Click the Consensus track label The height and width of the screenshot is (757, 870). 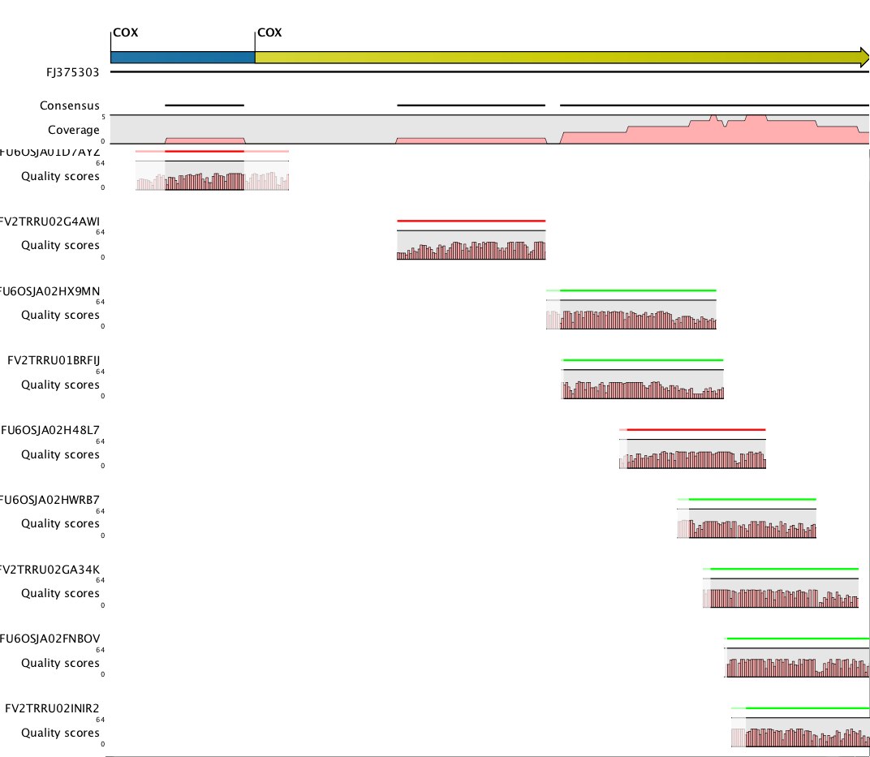[69, 105]
